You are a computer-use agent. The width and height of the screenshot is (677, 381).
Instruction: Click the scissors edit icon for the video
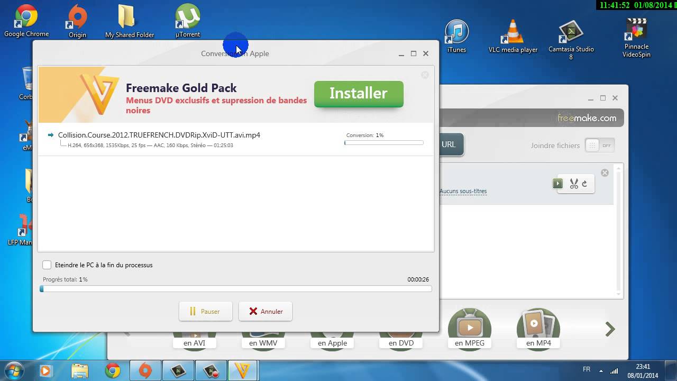[x=574, y=184]
